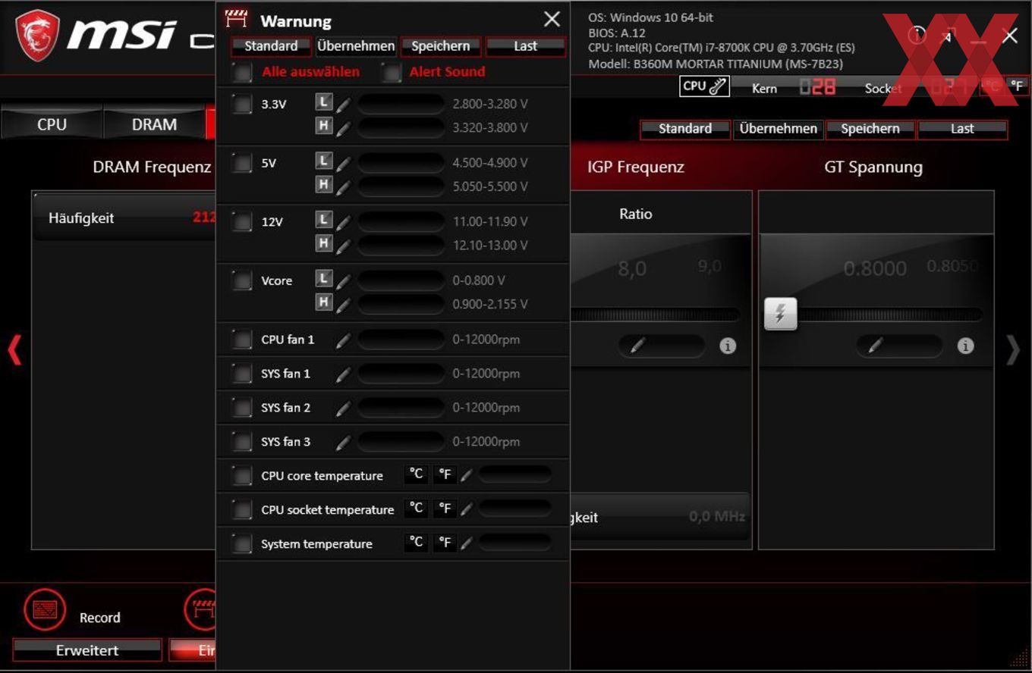Click the information icon in title bar

tap(917, 35)
